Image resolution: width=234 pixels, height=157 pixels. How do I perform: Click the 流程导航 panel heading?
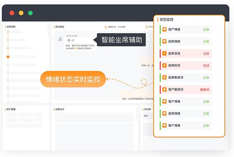11,27
